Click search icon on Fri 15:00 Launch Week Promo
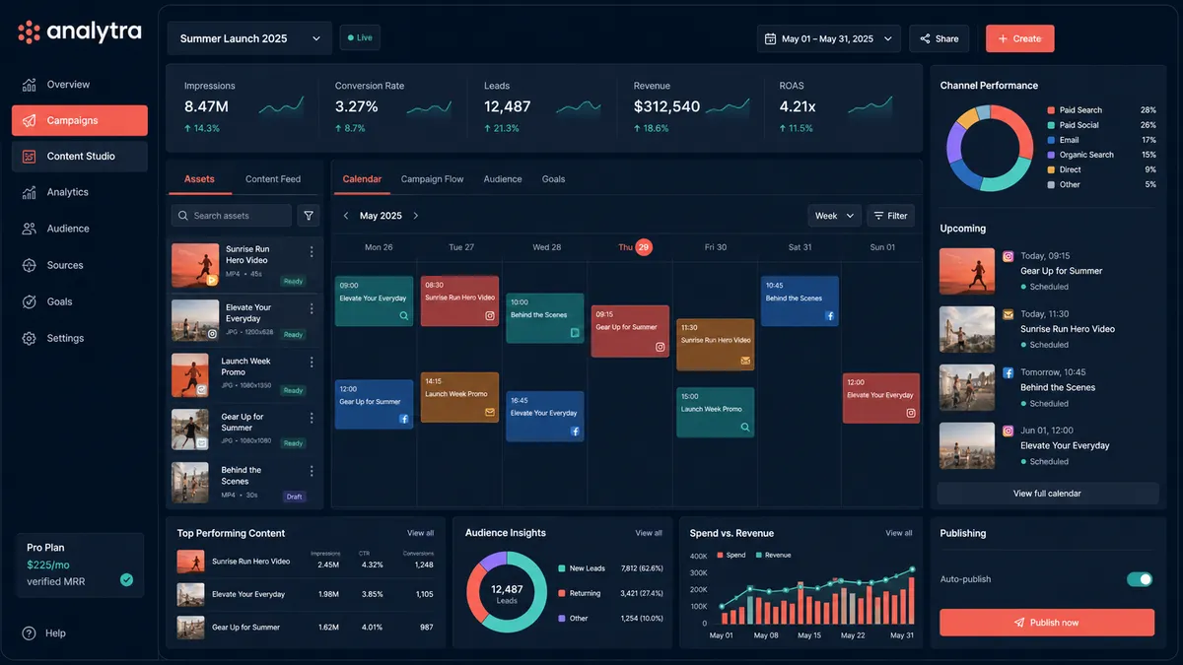The width and height of the screenshot is (1183, 665). tap(745, 428)
